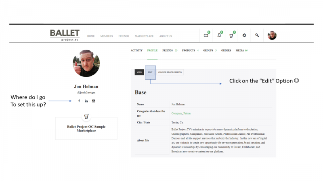Click the City / State row label

[x=143, y=123]
